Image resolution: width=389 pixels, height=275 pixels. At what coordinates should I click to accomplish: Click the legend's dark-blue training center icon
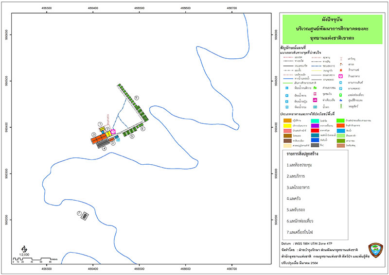coord(341,100)
